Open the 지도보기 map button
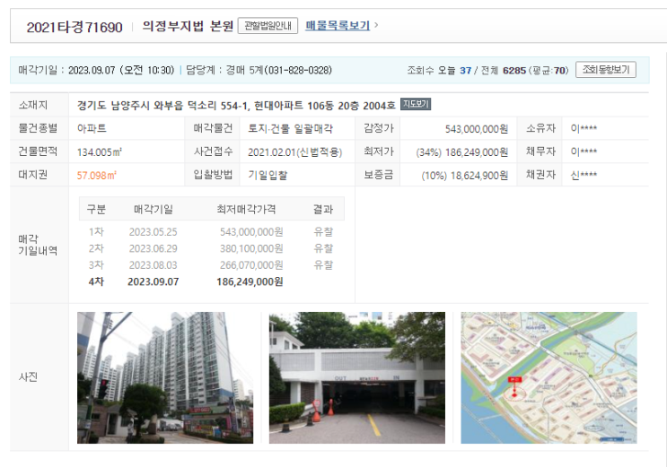Image resolution: width=667 pixels, height=467 pixels. (x=416, y=104)
